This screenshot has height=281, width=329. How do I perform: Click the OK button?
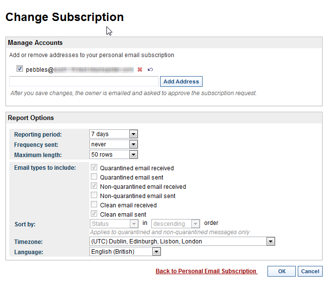[282, 271]
